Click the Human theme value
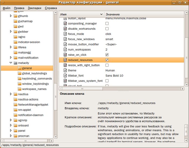 point(110,70)
